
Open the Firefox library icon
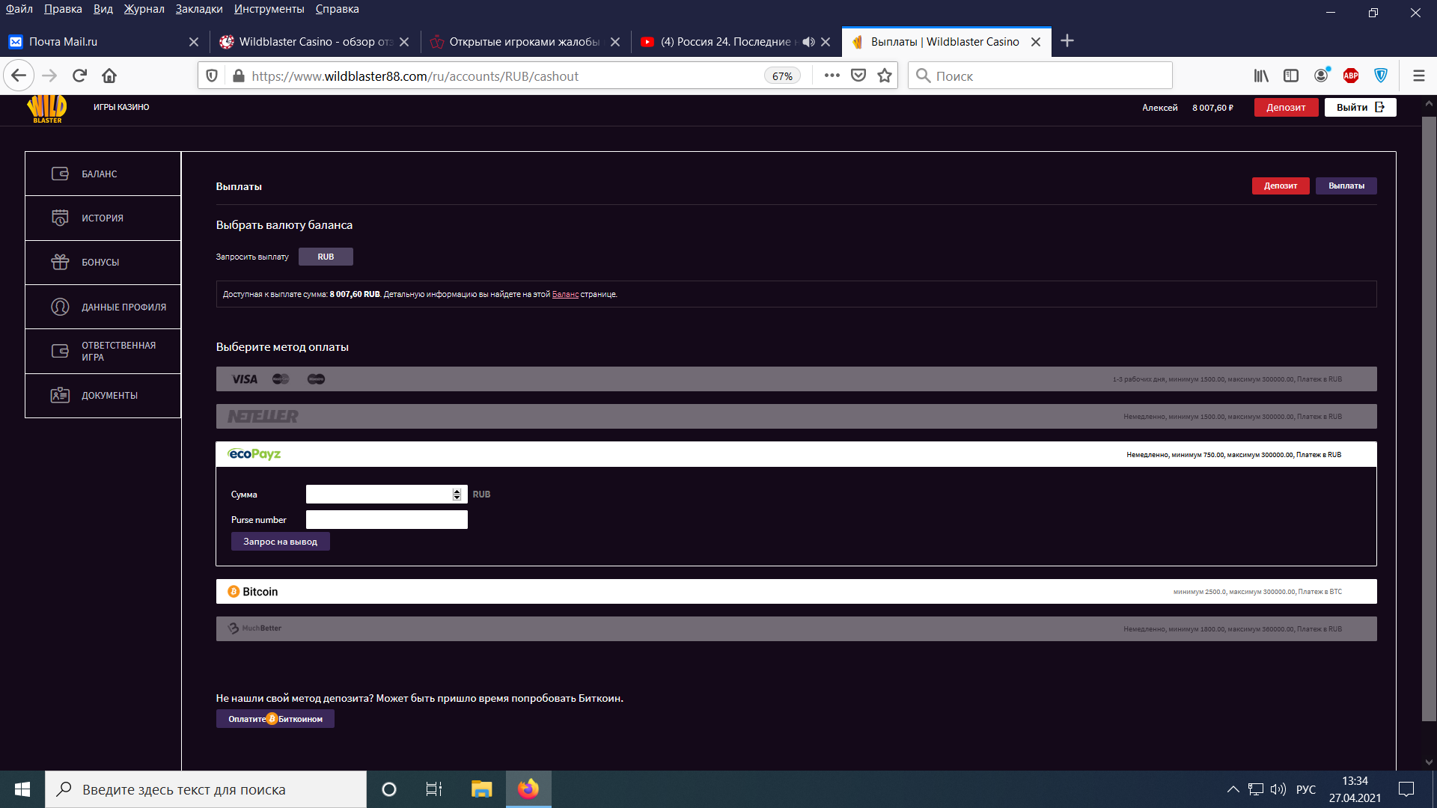click(x=1261, y=76)
